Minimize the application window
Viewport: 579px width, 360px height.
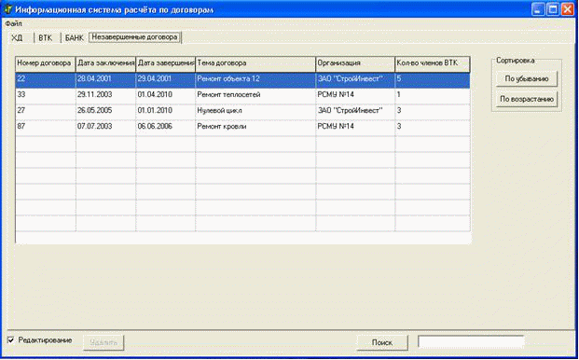click(538, 9)
